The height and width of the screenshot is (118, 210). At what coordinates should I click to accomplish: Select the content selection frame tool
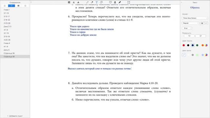click(x=129, y=2)
